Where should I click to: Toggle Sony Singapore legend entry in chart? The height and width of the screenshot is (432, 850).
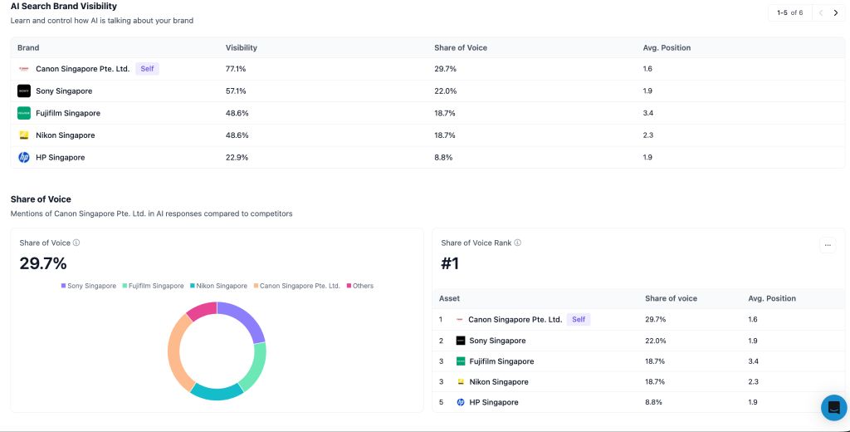point(88,286)
